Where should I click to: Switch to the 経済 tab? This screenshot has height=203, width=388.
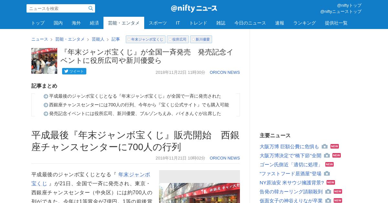(x=94, y=23)
